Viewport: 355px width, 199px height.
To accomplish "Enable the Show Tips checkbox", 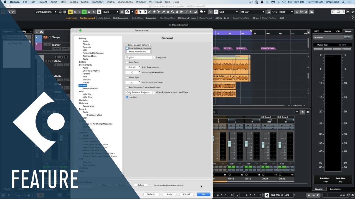I will 127,77.
